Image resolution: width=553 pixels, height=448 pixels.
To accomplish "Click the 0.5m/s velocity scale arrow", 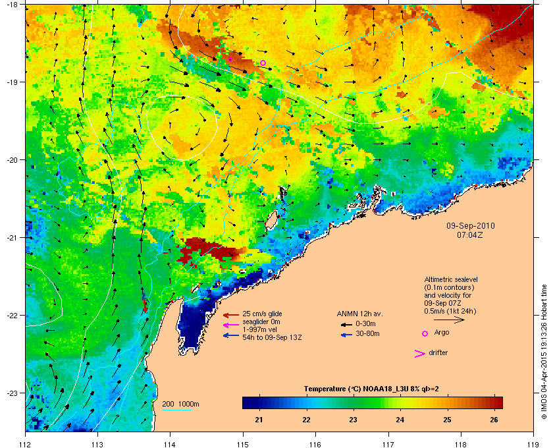I will pyautogui.click(x=449, y=320).
